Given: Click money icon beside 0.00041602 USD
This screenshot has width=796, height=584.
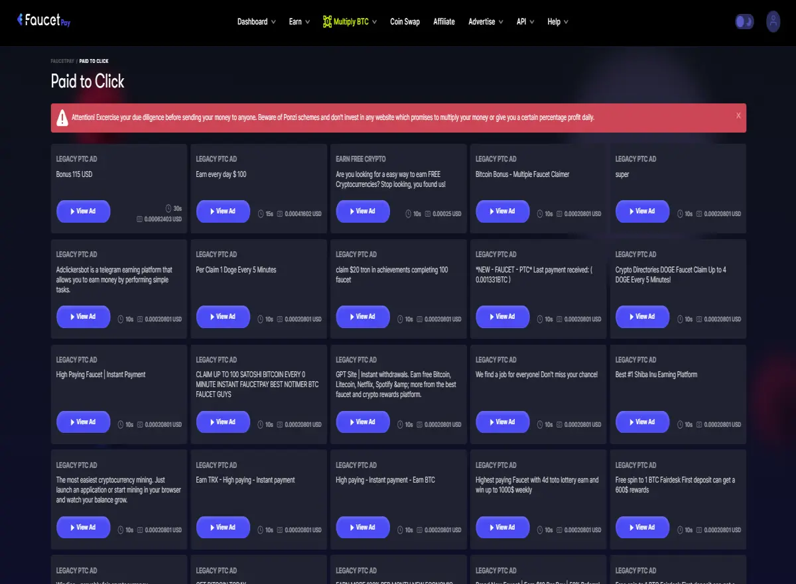Looking at the screenshot, I should (279, 214).
